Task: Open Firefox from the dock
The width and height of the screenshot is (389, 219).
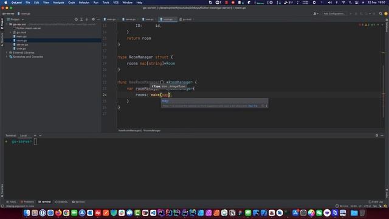Action: [x=58, y=213]
